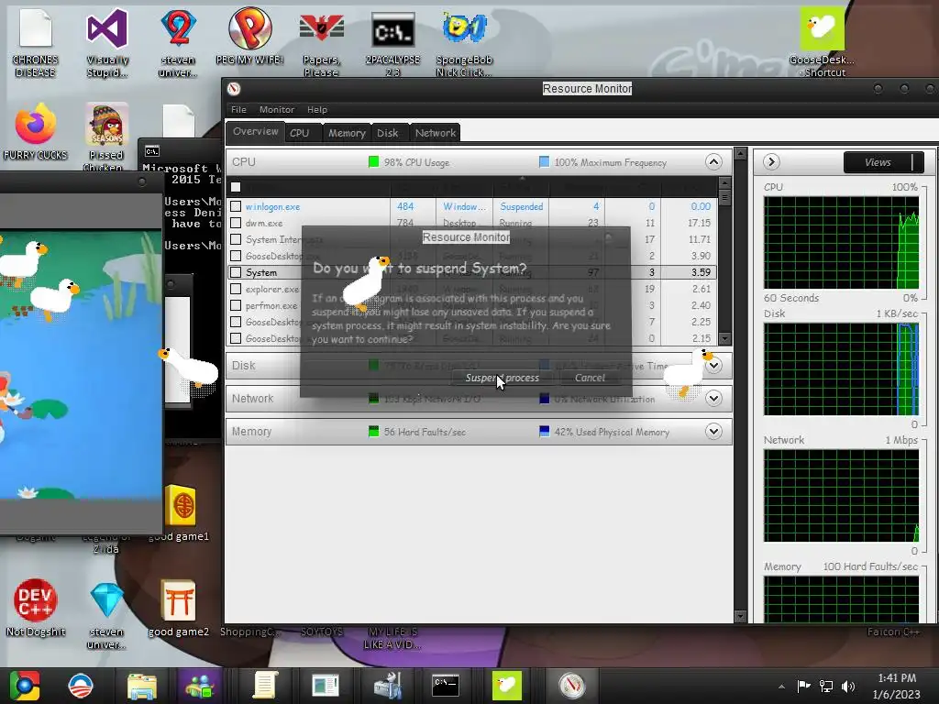939x704 pixels.
Task: Click the Disk activity graph
Action: pos(841,368)
